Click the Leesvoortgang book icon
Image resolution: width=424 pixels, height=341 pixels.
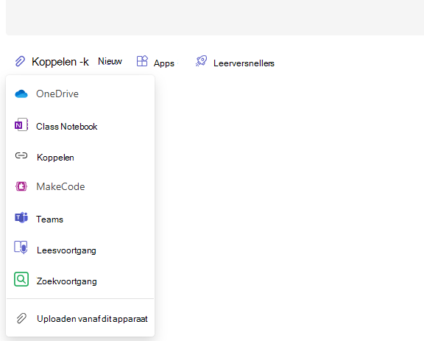point(21,247)
